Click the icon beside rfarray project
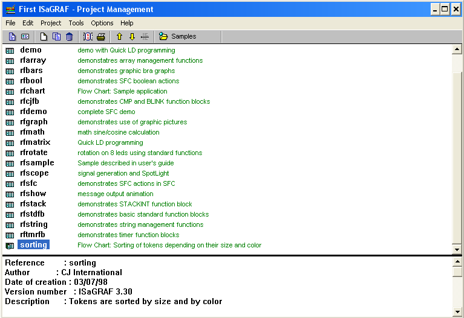The image size is (464, 318). (x=10, y=61)
